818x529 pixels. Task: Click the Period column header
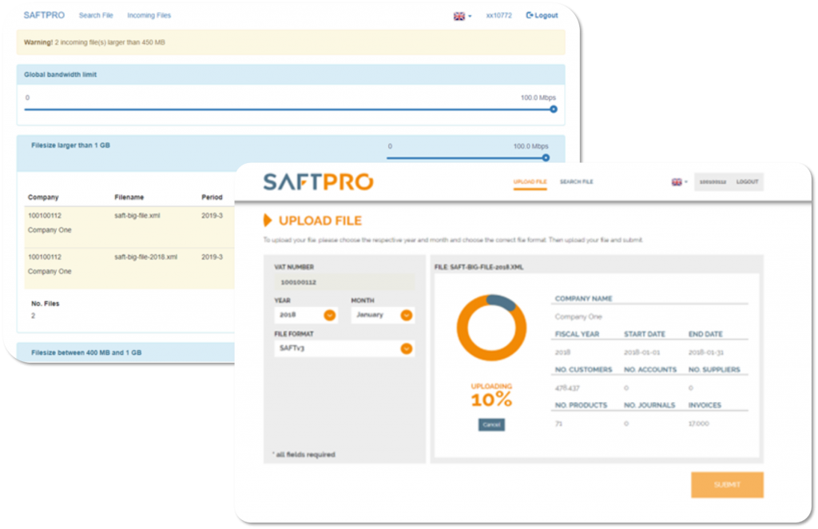click(x=212, y=197)
